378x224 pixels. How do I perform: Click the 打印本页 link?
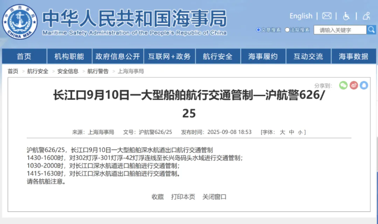tap(183, 196)
